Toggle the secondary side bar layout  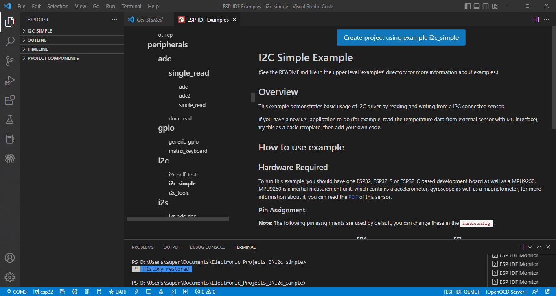[x=486, y=6]
